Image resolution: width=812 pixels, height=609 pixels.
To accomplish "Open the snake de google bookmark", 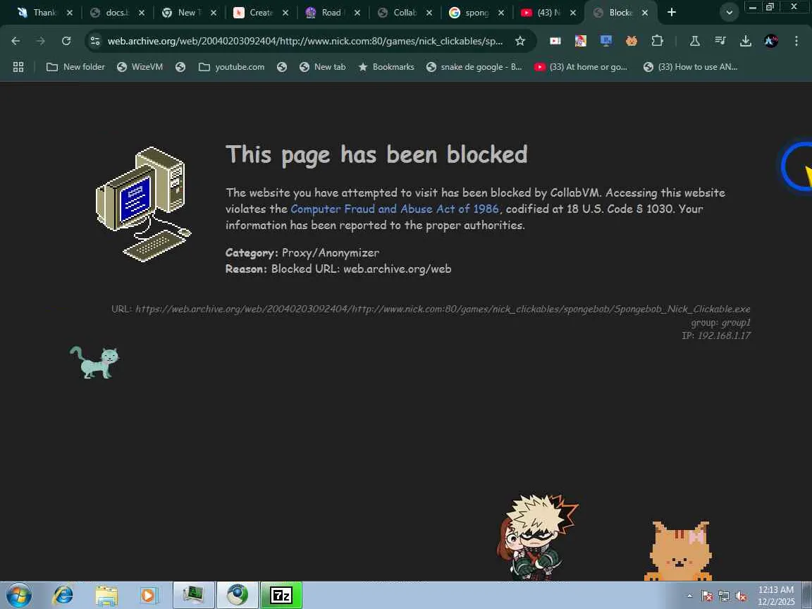I will (474, 67).
